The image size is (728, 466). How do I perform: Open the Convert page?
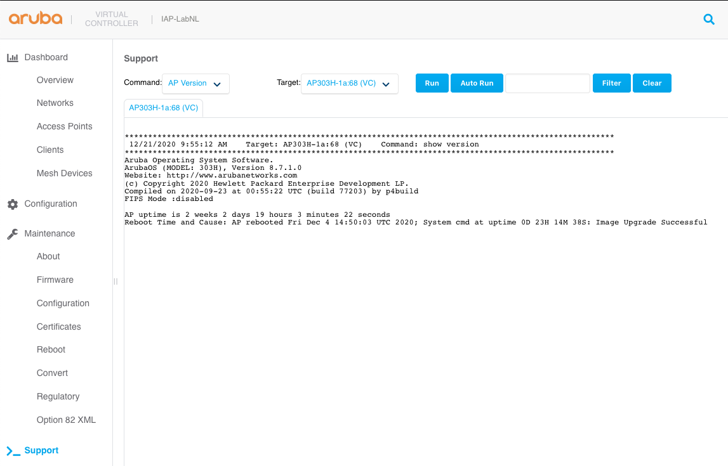tap(53, 373)
